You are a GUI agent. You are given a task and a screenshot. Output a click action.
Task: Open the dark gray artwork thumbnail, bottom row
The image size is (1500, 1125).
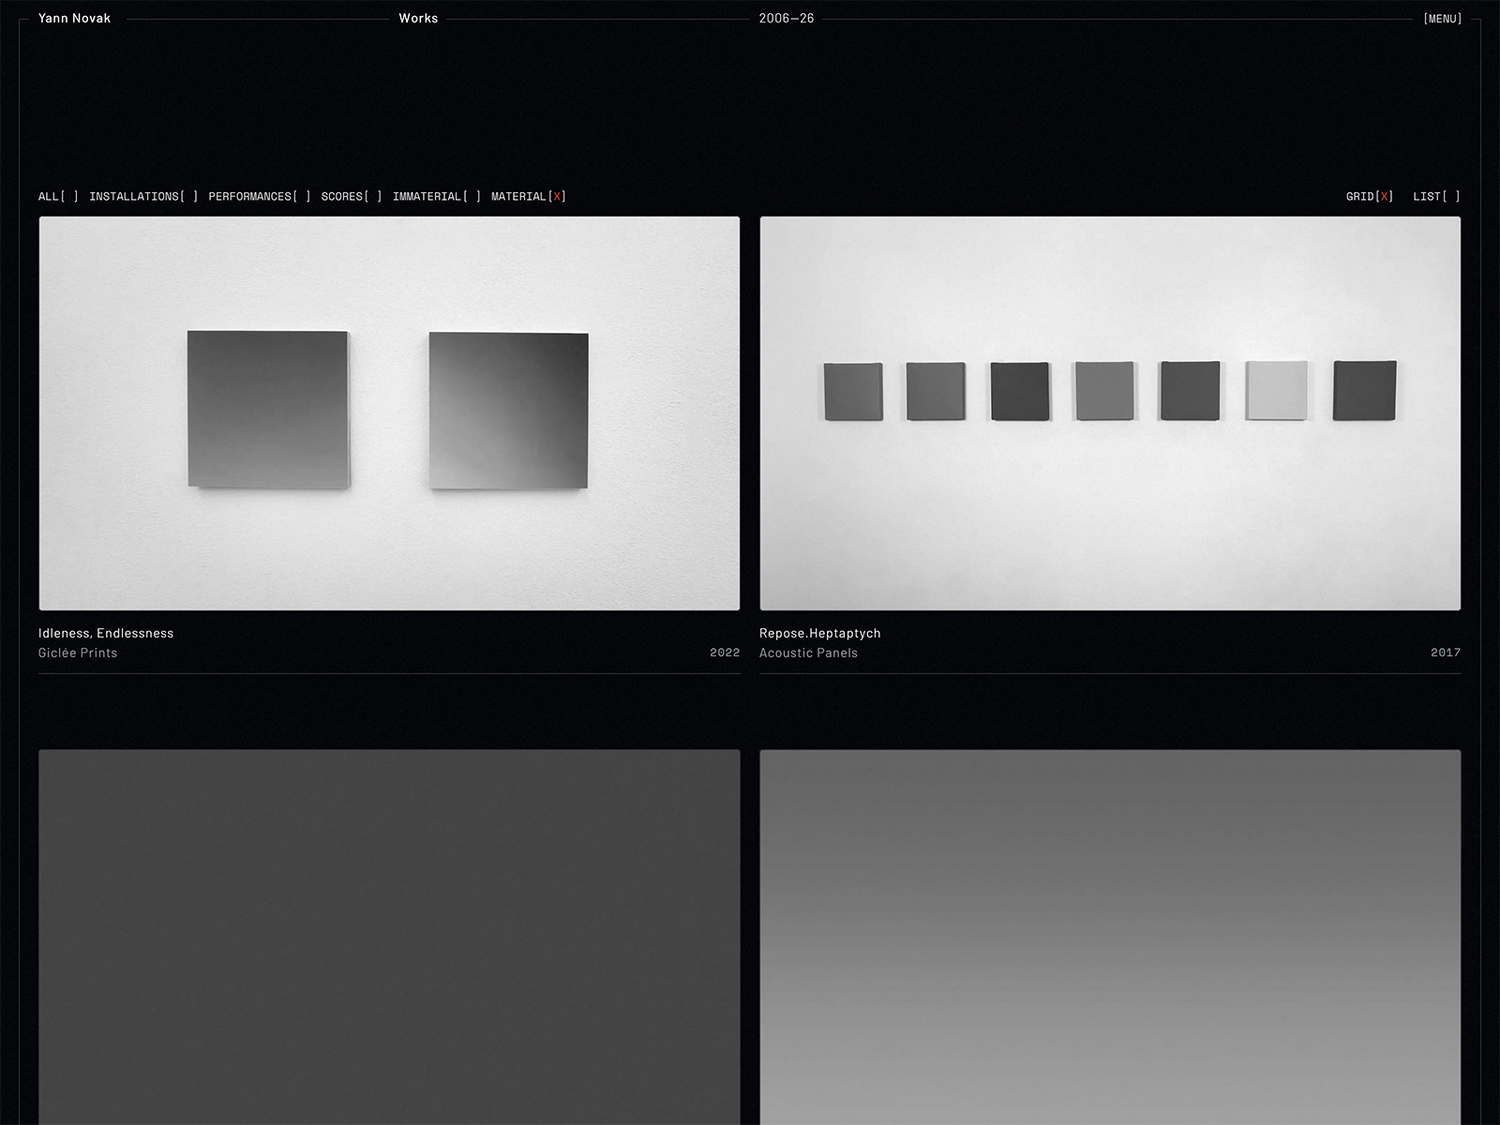pos(389,937)
